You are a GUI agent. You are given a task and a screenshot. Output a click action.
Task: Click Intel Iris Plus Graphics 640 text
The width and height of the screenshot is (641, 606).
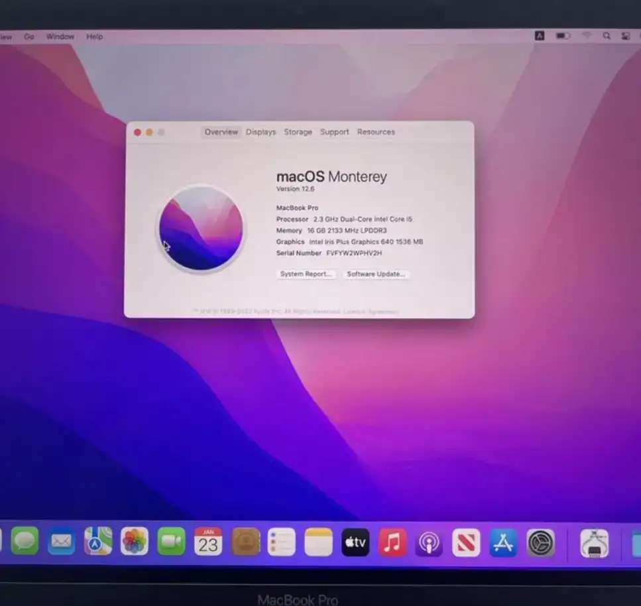click(x=366, y=241)
